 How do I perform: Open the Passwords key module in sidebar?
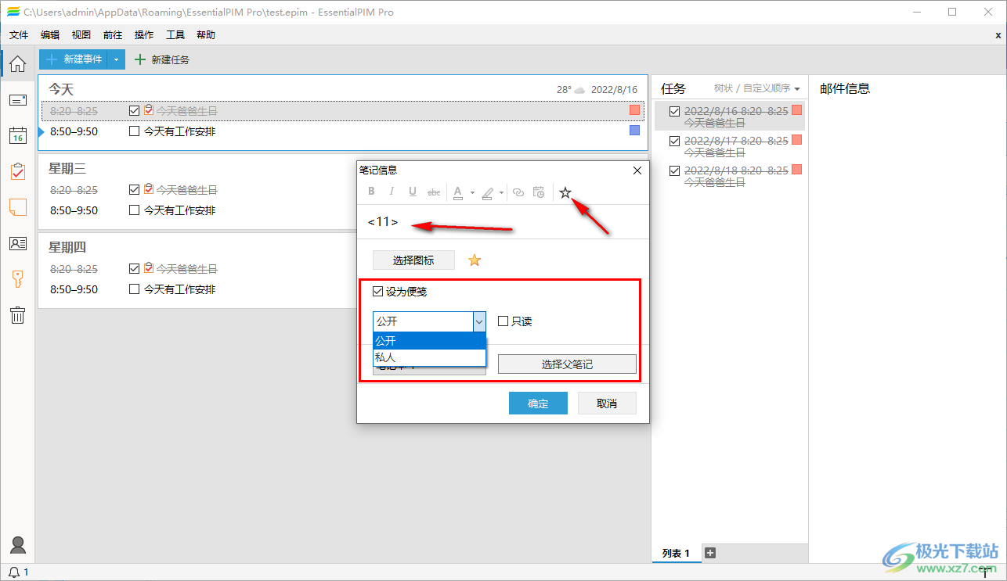[17, 279]
